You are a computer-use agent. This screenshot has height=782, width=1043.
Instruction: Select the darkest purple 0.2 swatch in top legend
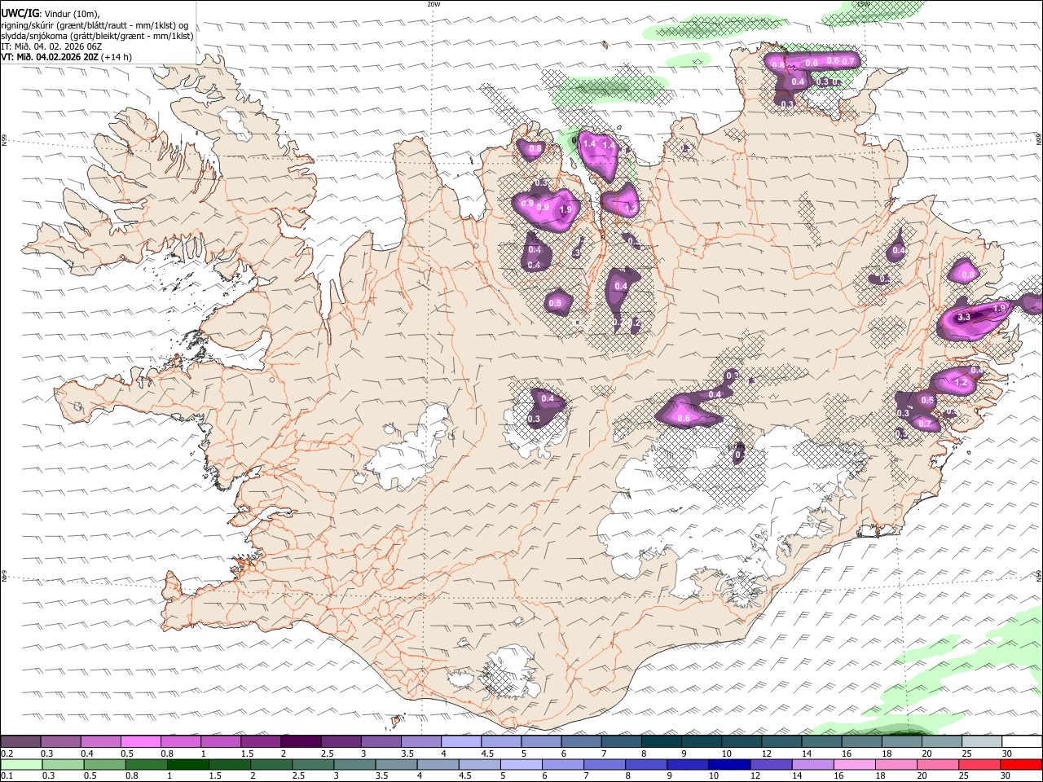[20, 742]
